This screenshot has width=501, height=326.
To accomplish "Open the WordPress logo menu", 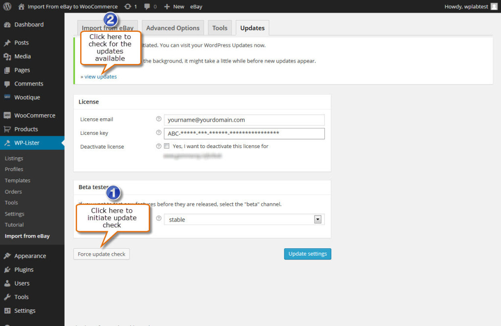I will pyautogui.click(x=7, y=6).
